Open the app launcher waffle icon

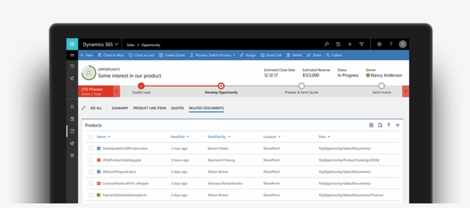click(72, 44)
